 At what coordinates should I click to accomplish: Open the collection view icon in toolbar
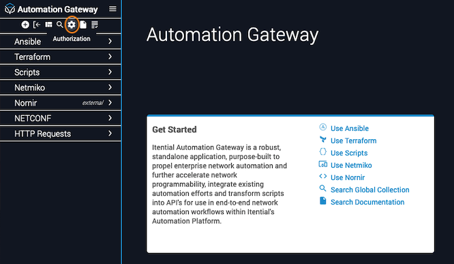pos(48,25)
